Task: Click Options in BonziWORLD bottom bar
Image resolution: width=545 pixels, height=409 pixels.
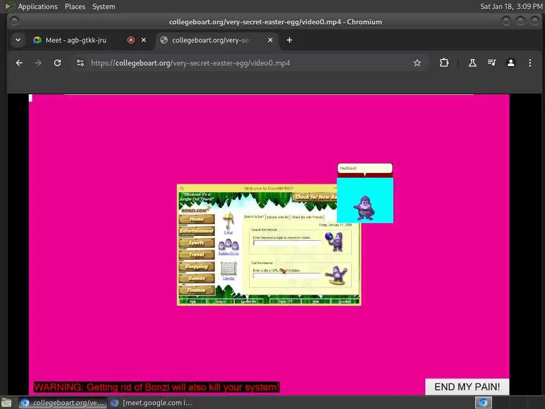Action: (220, 301)
